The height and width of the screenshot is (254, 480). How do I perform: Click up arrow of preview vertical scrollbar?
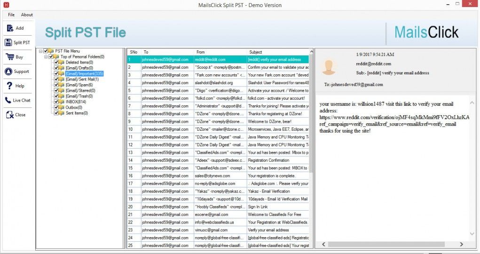(472, 103)
